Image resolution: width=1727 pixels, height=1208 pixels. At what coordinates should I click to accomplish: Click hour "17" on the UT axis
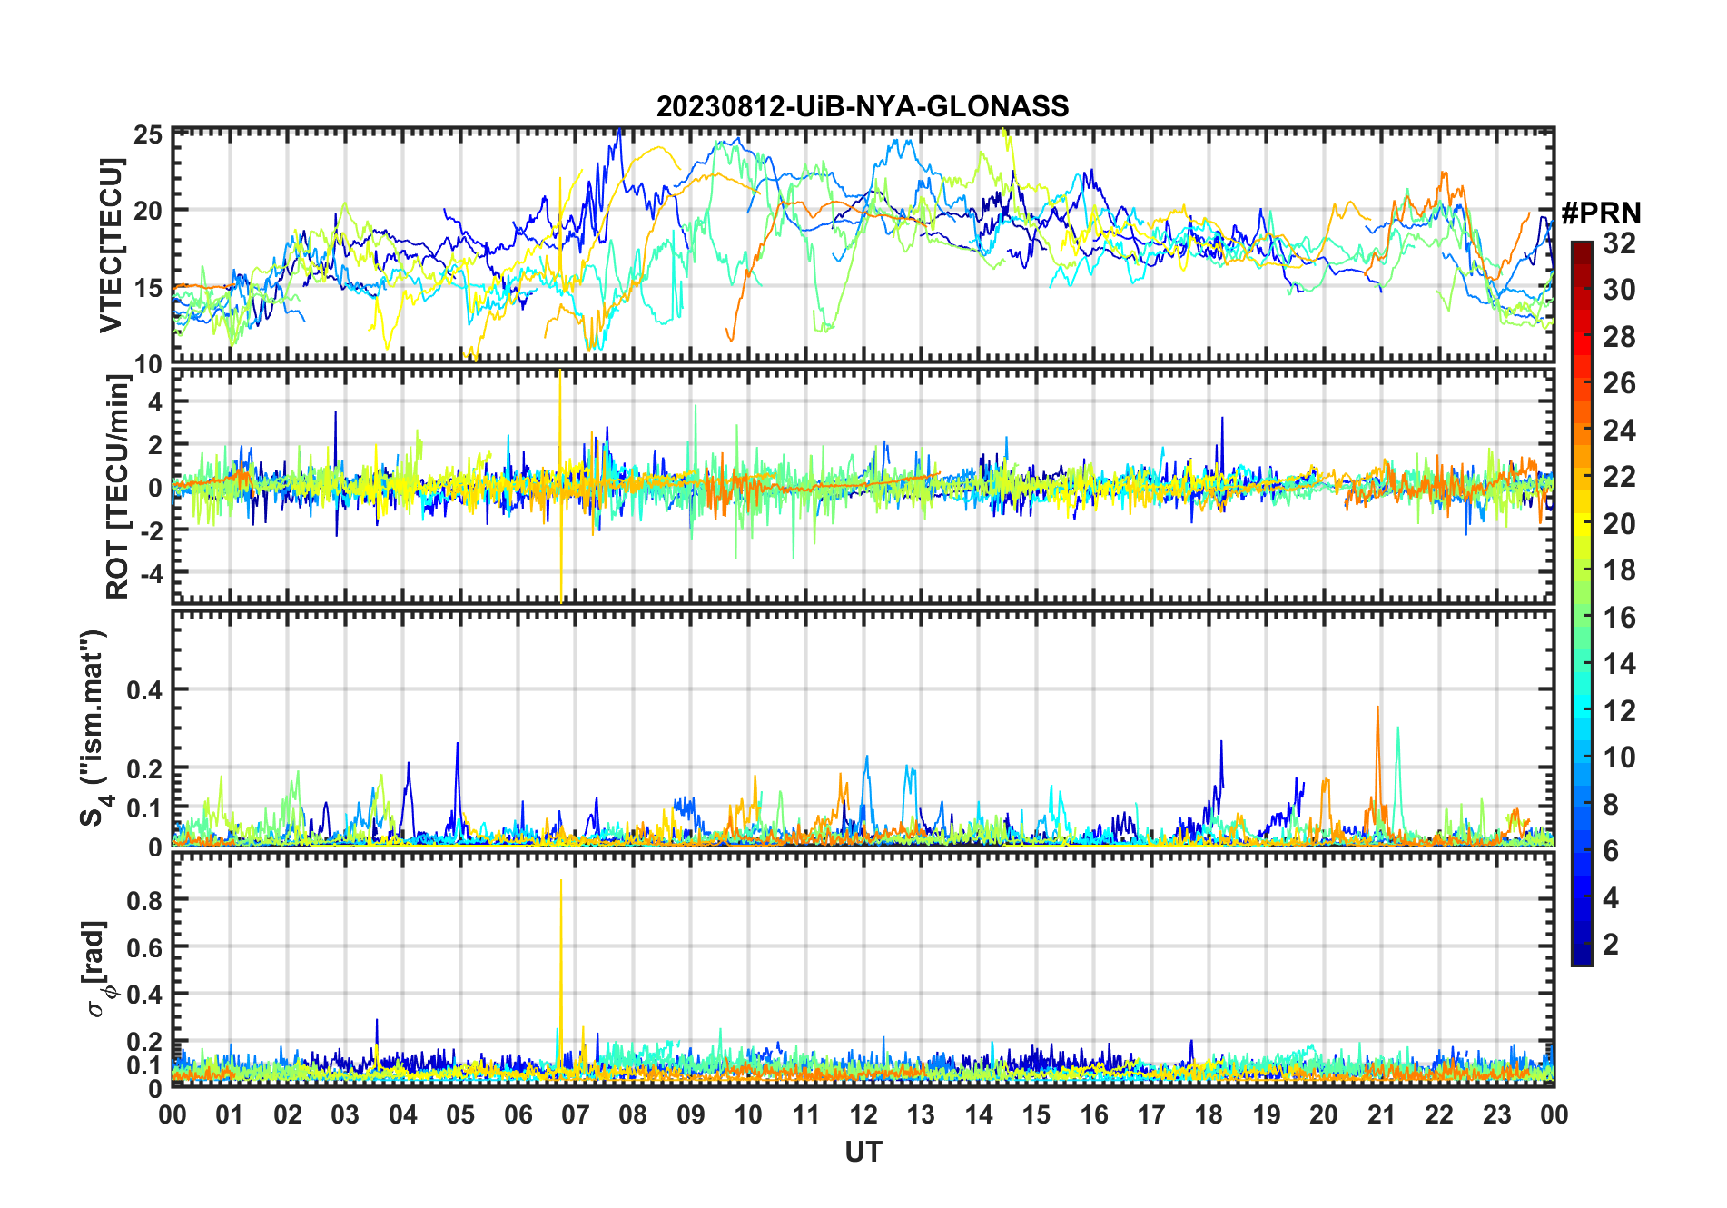click(x=1151, y=1114)
